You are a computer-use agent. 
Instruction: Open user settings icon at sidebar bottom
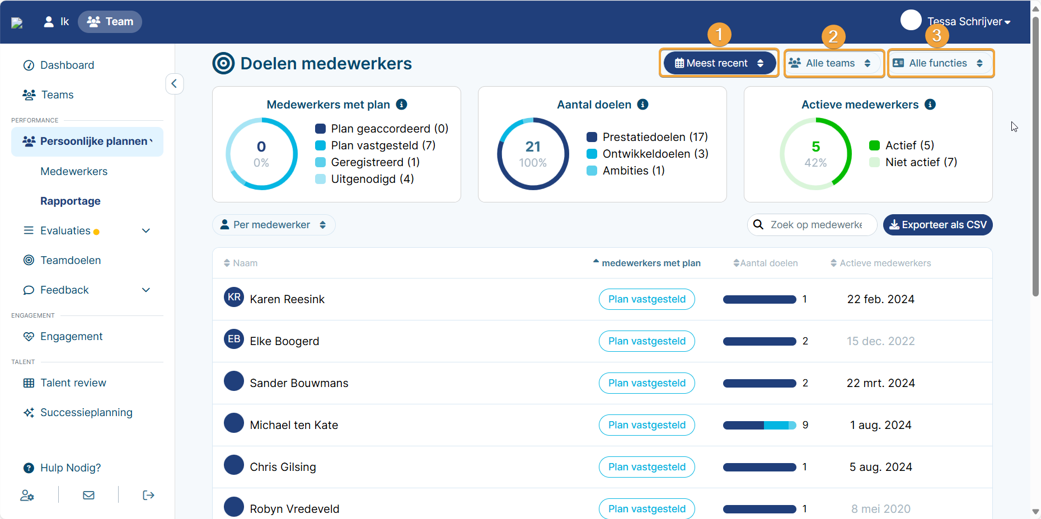pos(27,496)
